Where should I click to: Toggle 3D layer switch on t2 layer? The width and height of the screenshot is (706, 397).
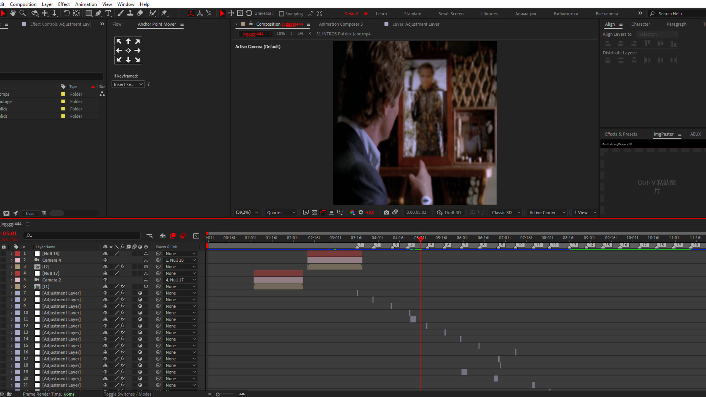point(146,267)
